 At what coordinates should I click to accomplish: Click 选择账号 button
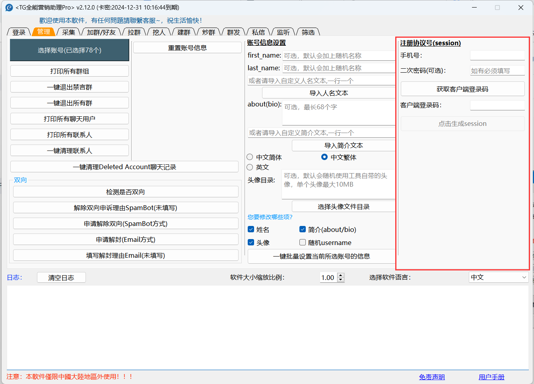coord(70,50)
